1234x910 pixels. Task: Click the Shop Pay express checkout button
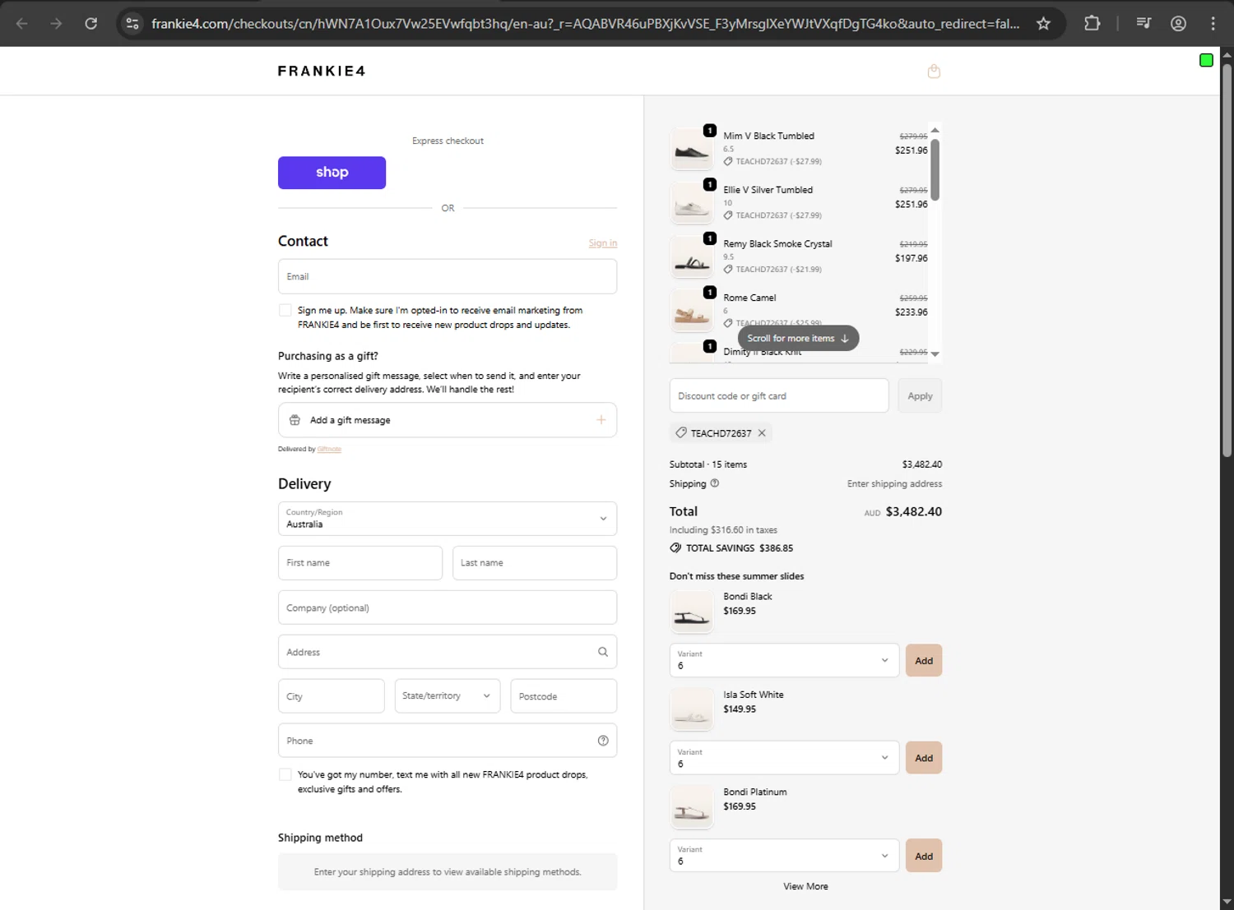pyautogui.click(x=332, y=173)
